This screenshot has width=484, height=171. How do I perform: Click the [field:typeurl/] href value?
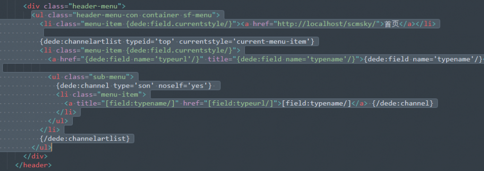pyautogui.click(x=240, y=103)
